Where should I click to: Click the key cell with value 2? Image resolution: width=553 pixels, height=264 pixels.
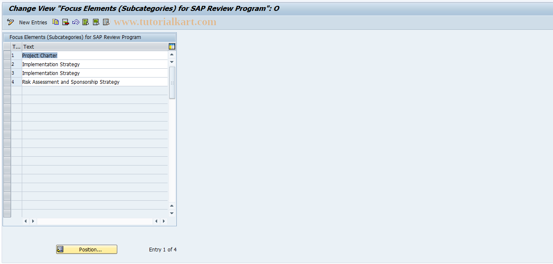(16, 64)
